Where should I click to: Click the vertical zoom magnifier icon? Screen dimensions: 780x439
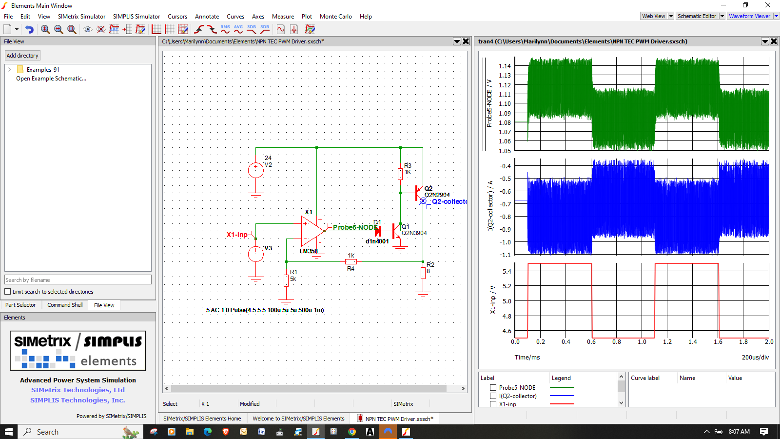pyautogui.click(x=45, y=29)
